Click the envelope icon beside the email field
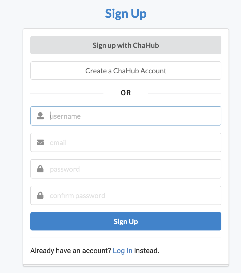 pyautogui.click(x=40, y=142)
